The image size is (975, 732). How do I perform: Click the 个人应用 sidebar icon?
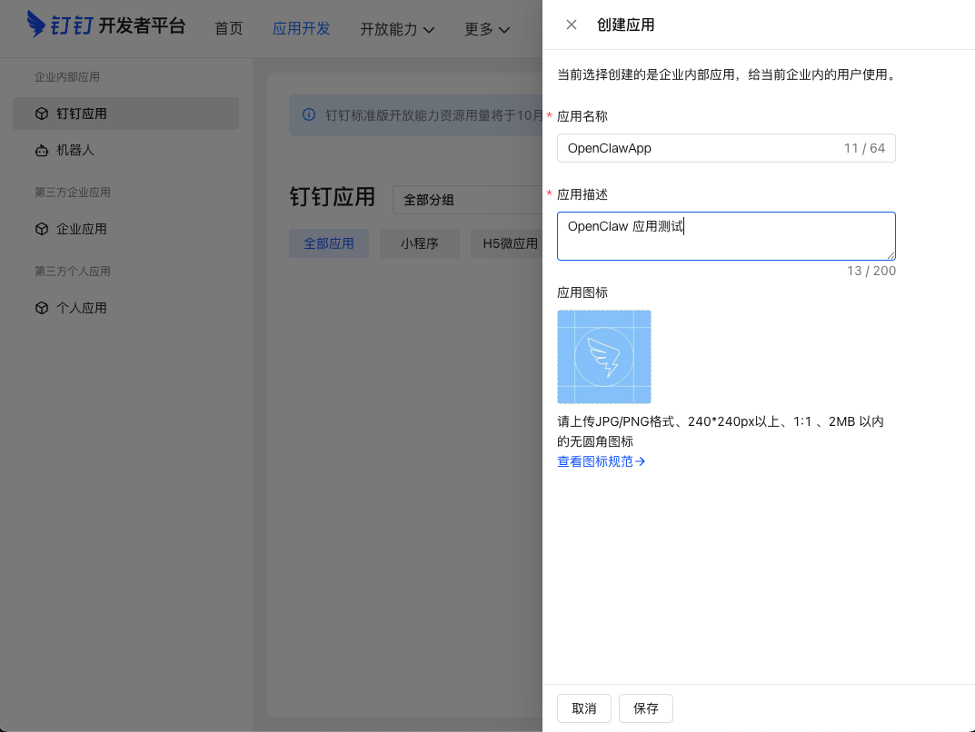[x=43, y=308]
